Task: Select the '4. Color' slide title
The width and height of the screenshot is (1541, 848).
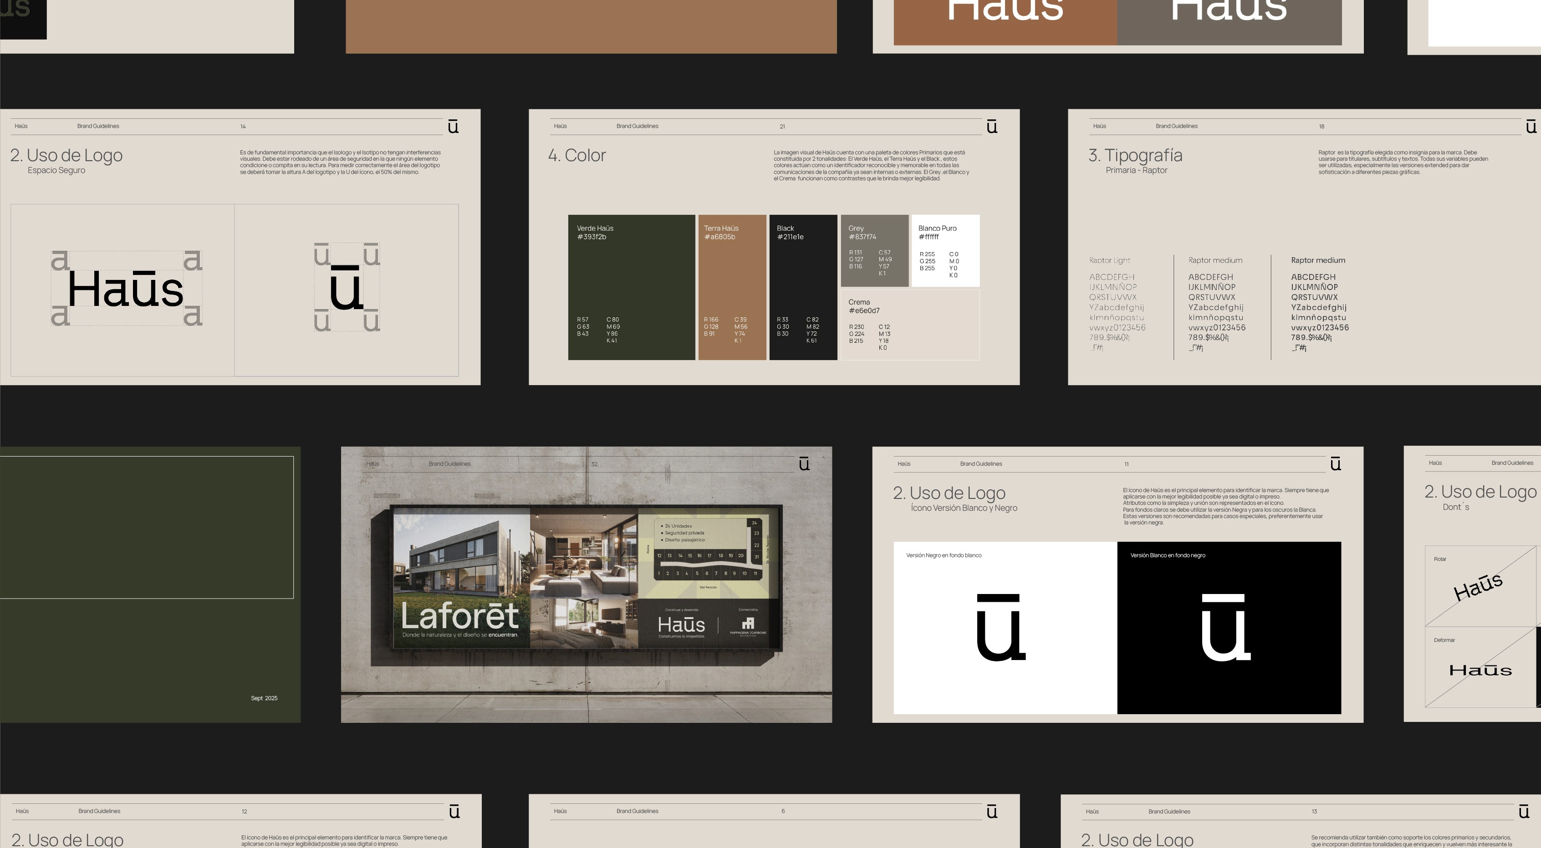Action: (x=577, y=156)
